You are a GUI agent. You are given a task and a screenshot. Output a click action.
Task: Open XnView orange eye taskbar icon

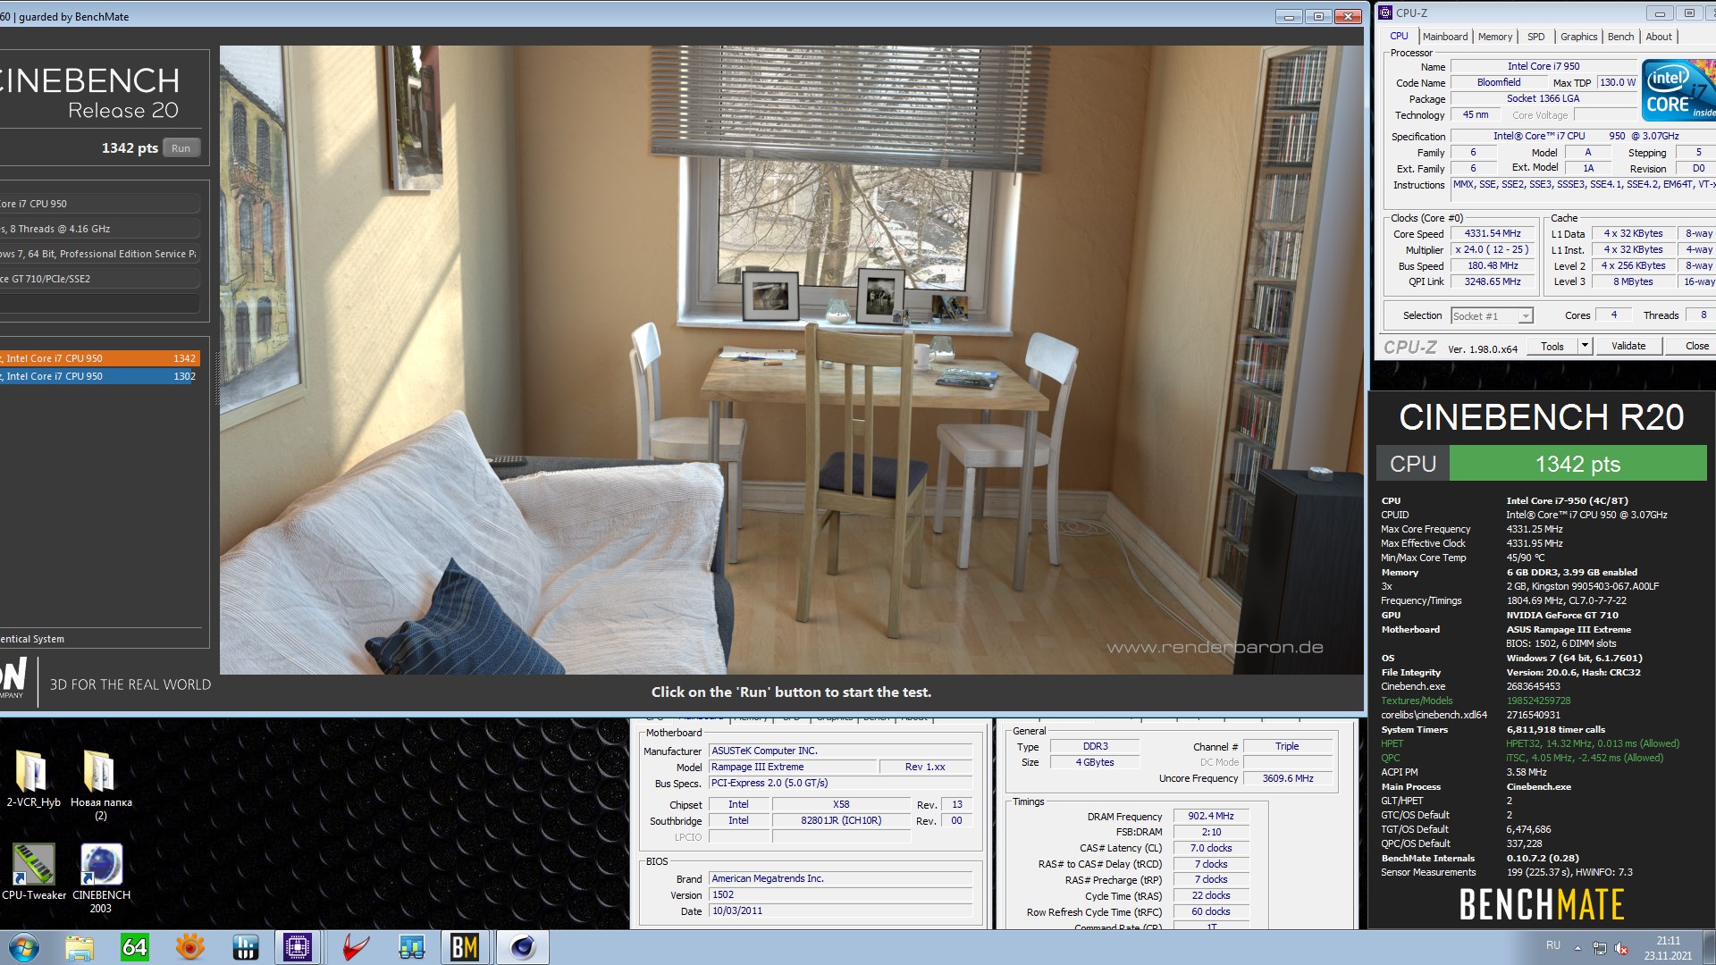point(189,947)
